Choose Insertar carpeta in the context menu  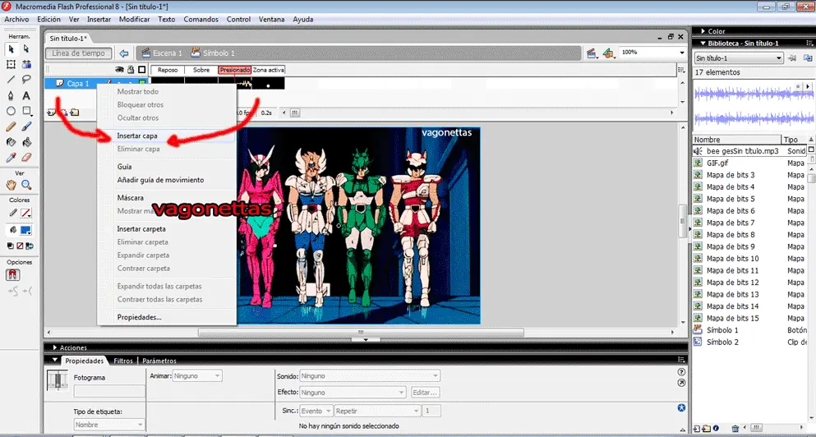[x=141, y=229]
